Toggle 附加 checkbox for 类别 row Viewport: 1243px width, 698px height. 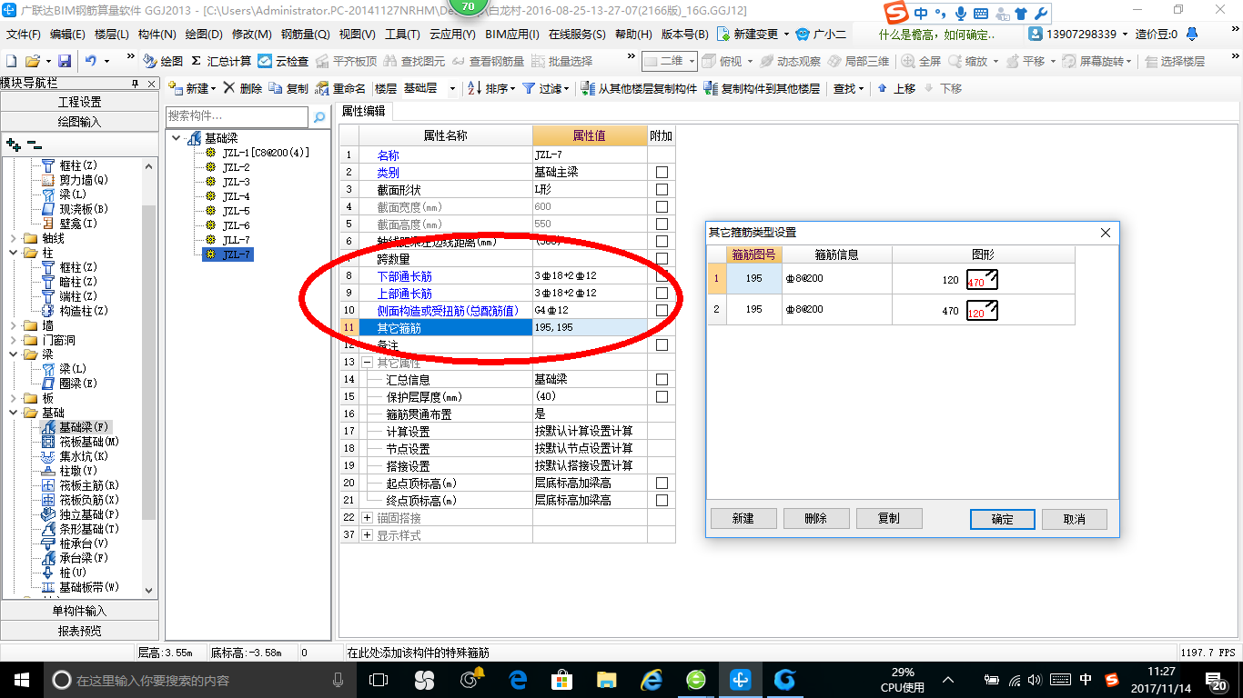point(662,172)
